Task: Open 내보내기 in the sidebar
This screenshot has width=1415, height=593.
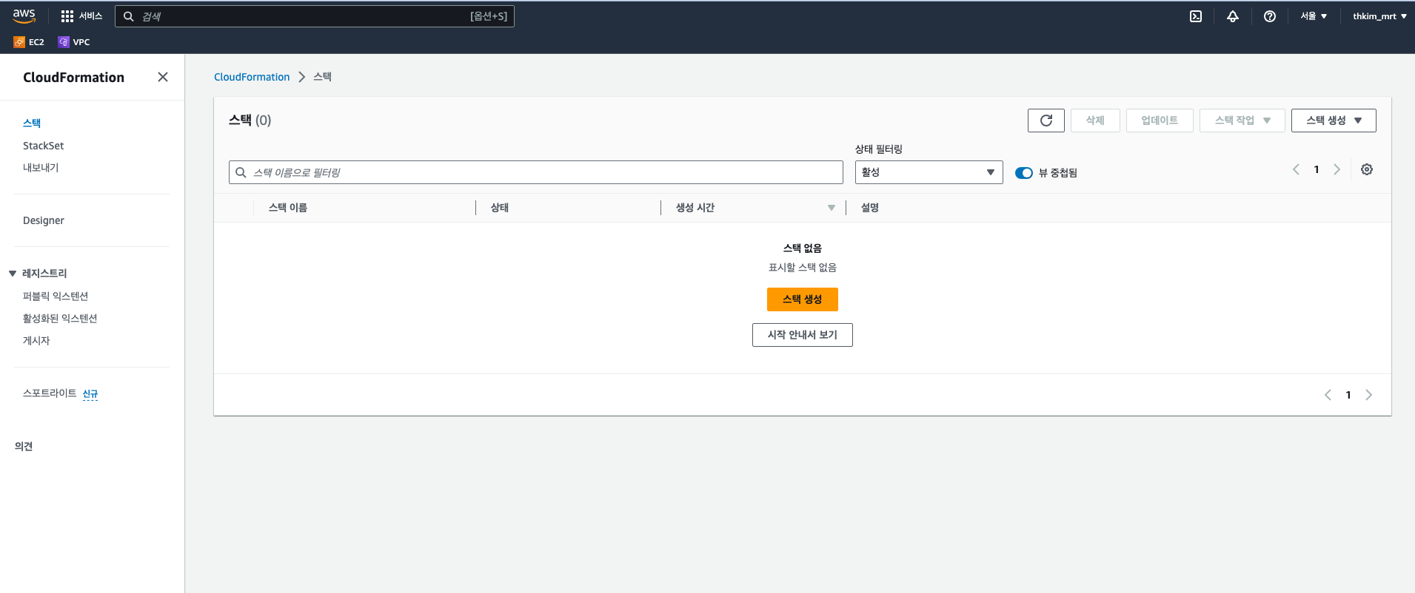Action: coord(41,168)
